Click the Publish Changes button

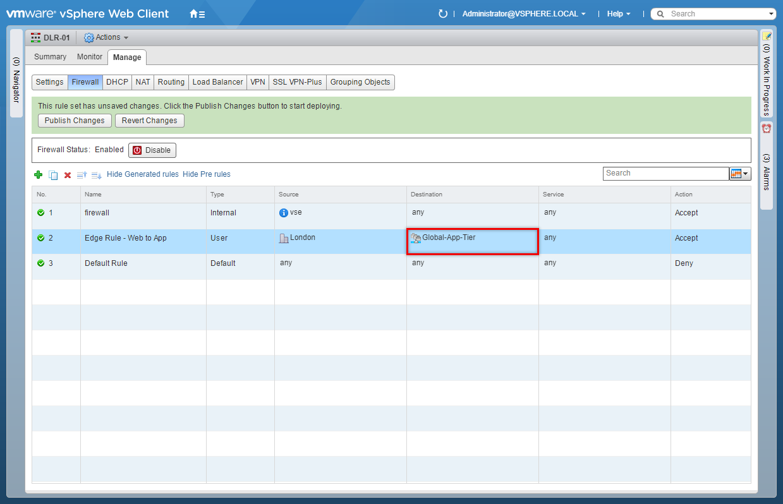coord(75,121)
